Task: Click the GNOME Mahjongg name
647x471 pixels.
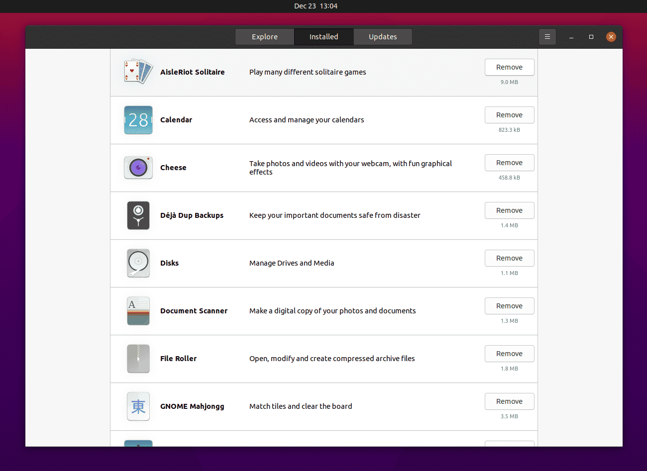Action: (x=192, y=406)
